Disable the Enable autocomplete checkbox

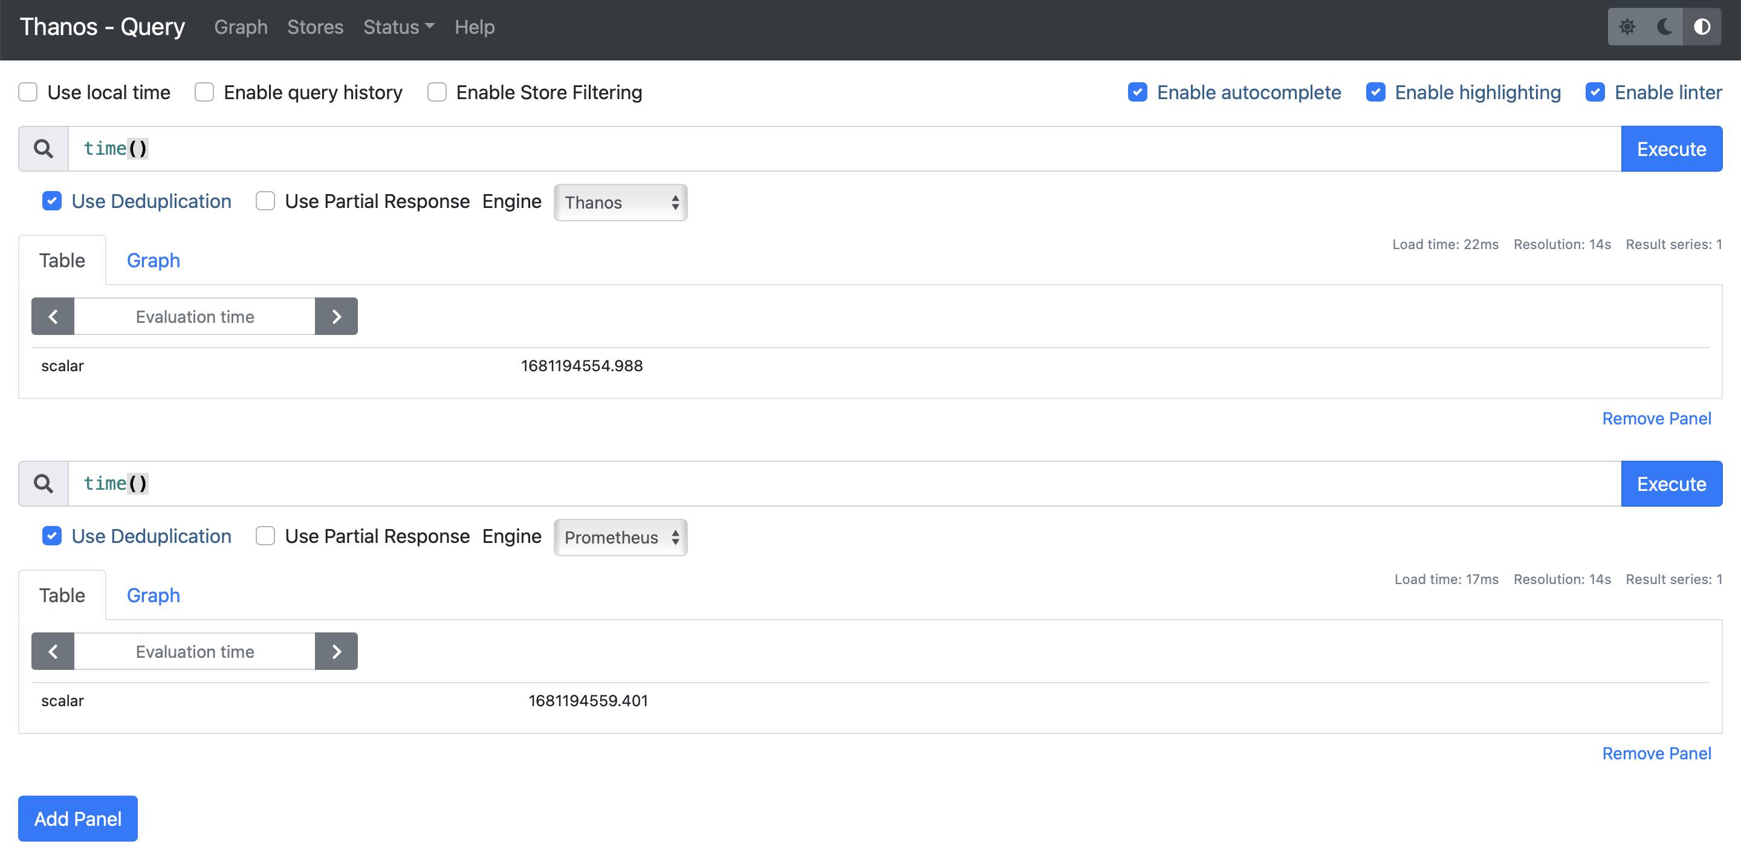click(x=1138, y=93)
